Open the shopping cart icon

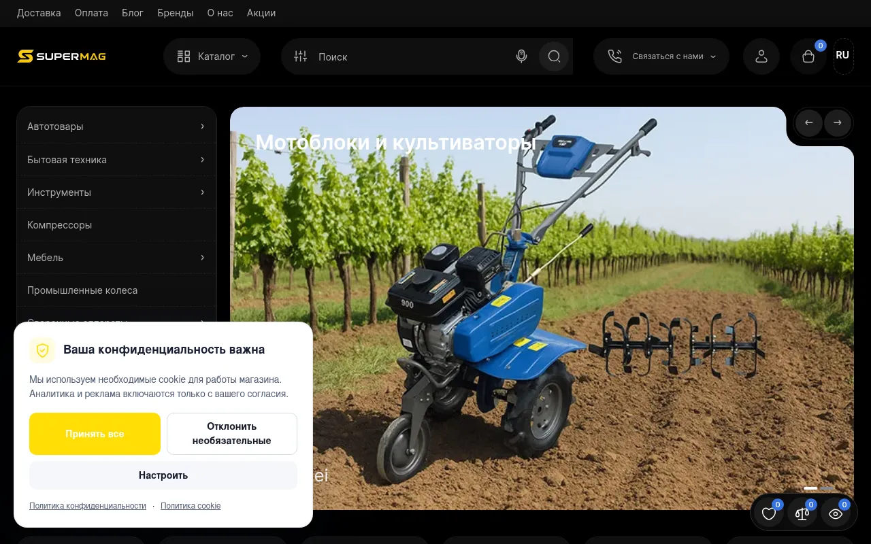(x=808, y=56)
